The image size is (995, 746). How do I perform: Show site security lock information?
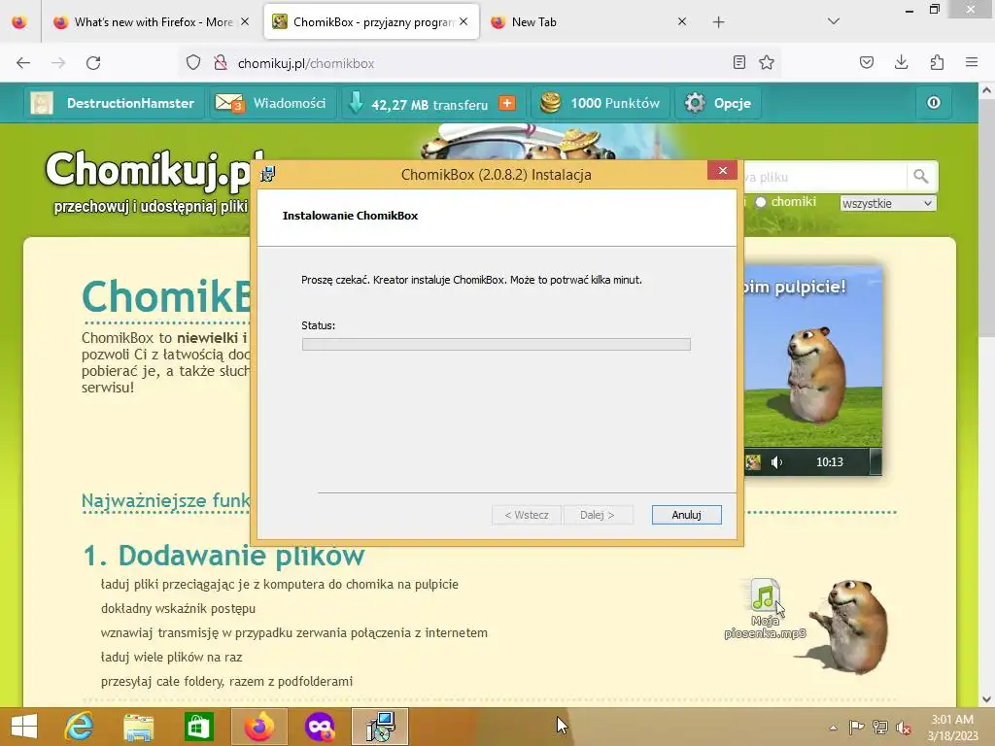click(x=221, y=63)
